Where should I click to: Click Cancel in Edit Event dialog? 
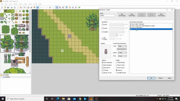click(x=160, y=78)
